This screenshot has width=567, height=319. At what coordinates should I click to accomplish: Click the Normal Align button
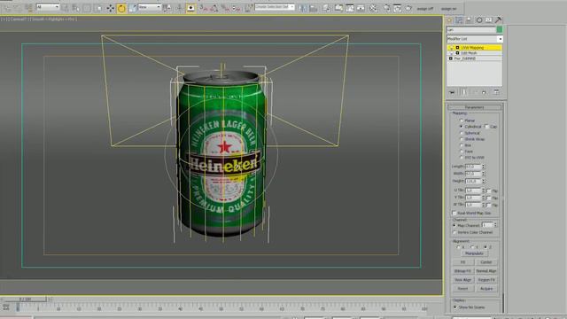pyautogui.click(x=486, y=271)
